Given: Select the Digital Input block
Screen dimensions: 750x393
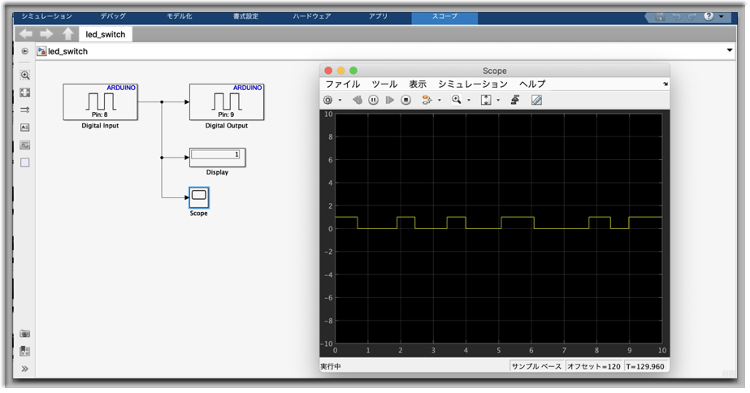Looking at the screenshot, I should point(101,102).
